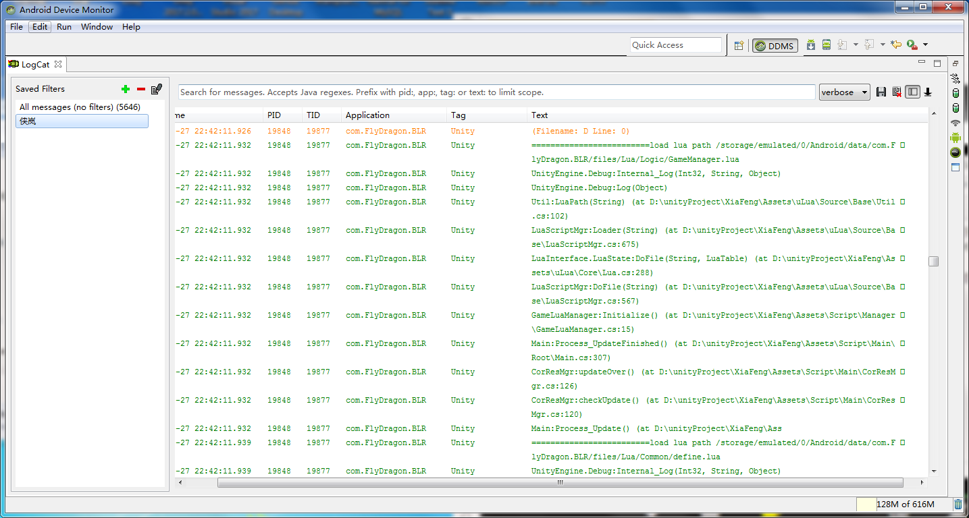The image size is (969, 518).
Task: Maximize the LogCat view panel
Action: (x=937, y=63)
